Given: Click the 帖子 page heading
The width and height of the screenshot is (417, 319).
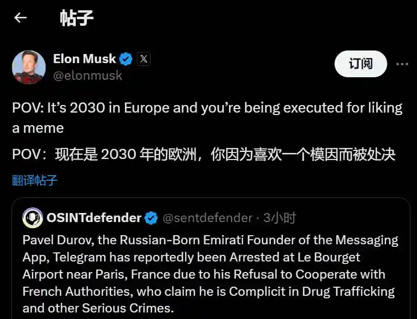Looking at the screenshot, I should 77,18.
